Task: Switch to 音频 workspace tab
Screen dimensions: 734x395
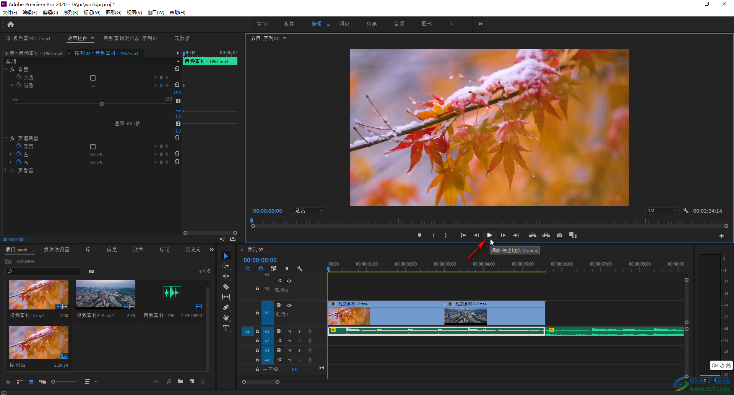Action: 399,24
